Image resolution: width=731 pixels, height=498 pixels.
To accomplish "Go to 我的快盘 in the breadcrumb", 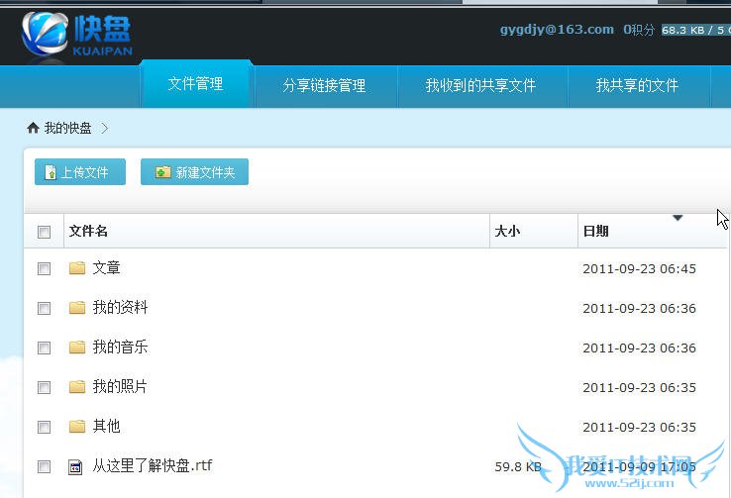I will [67, 128].
